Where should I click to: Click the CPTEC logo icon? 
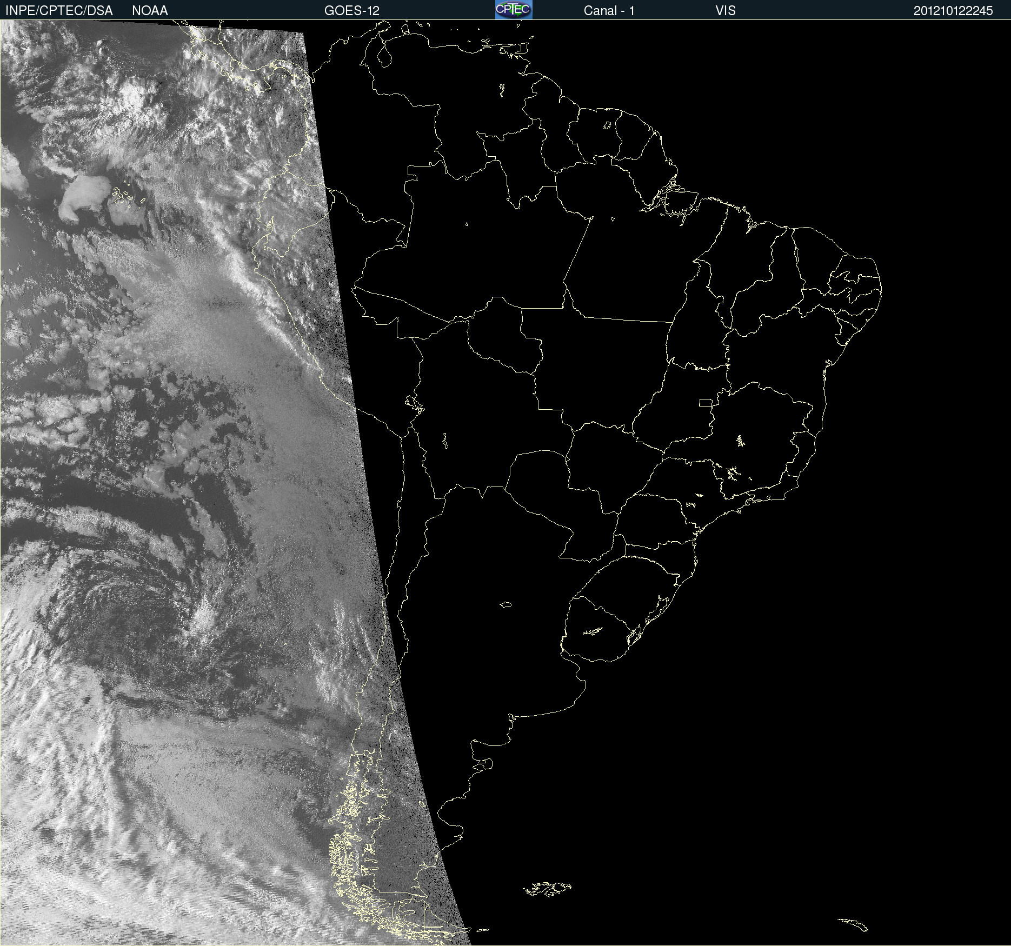click(x=514, y=10)
